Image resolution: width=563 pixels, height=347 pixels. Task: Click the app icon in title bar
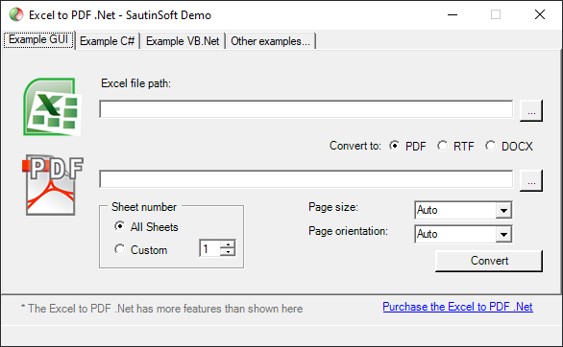16,14
